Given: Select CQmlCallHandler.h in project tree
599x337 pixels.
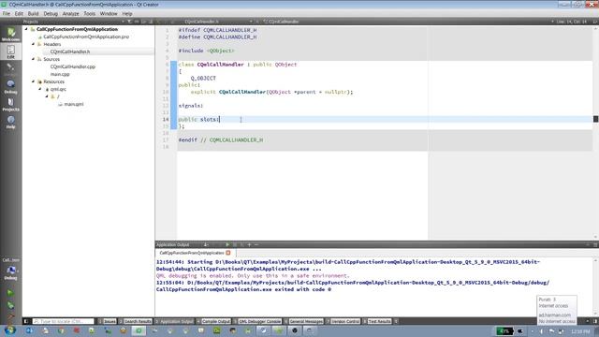Looking at the screenshot, I should [x=70, y=51].
